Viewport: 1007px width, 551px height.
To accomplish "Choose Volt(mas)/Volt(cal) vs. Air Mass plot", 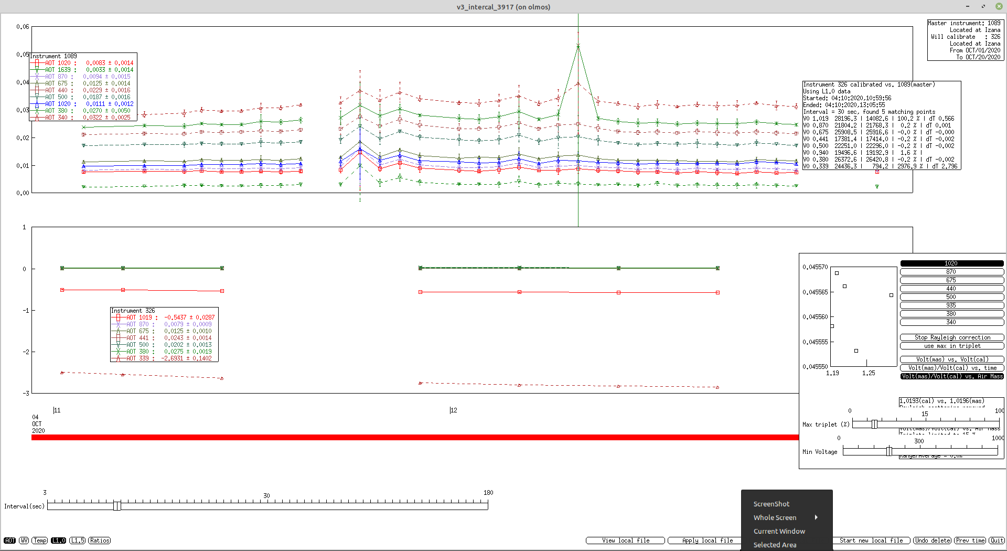I will click(x=952, y=376).
